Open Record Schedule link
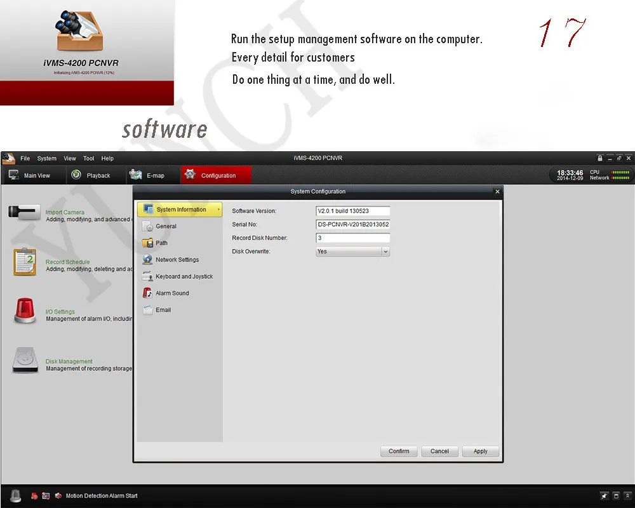 pos(68,262)
